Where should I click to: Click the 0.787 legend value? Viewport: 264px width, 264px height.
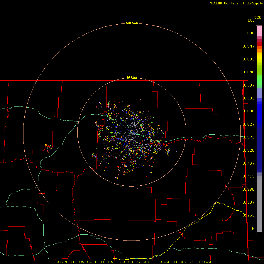pos(248,85)
